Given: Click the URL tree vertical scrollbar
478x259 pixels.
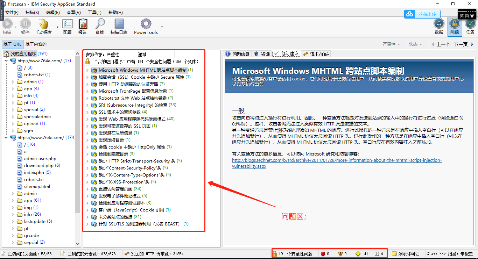Looking at the screenshot, I should point(78,148).
